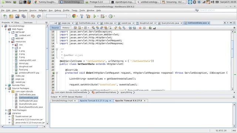Open dropdown arrow next to Profile button
237x133 pixels.
[x=114, y=16]
